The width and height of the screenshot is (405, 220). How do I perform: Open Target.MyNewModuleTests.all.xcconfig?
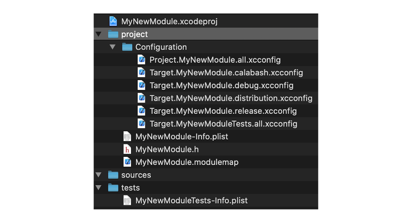223,124
